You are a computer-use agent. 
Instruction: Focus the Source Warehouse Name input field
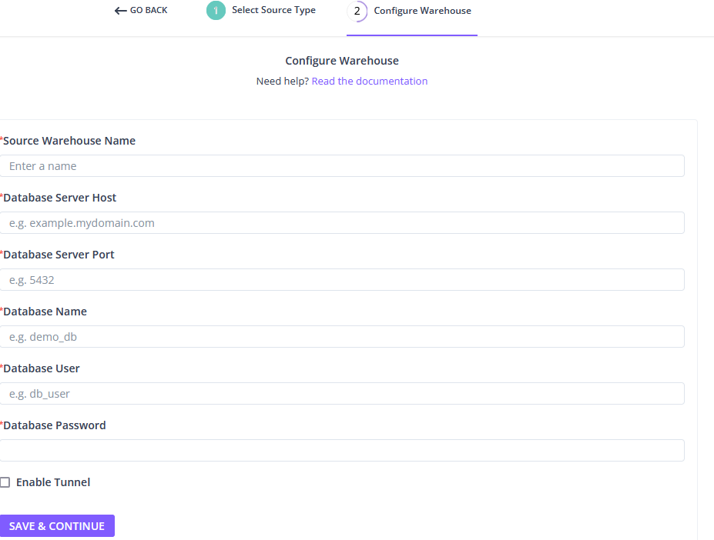(342, 166)
